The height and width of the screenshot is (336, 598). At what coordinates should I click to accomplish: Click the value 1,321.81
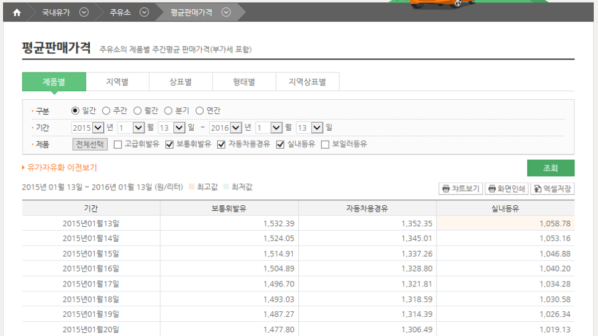[x=417, y=284]
